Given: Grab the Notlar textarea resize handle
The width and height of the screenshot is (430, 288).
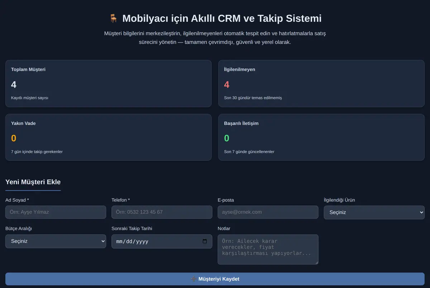Looking at the screenshot, I should [316, 262].
